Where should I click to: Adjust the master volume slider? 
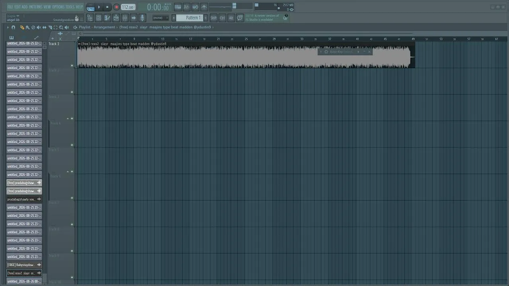coord(221,7)
